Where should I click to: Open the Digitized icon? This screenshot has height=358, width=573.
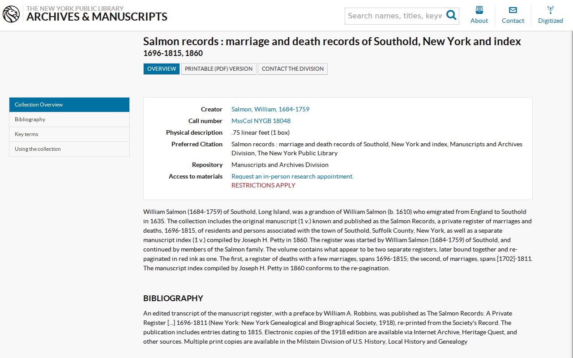tap(551, 10)
